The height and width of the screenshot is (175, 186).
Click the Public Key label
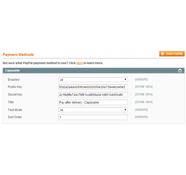pyautogui.click(x=15, y=87)
